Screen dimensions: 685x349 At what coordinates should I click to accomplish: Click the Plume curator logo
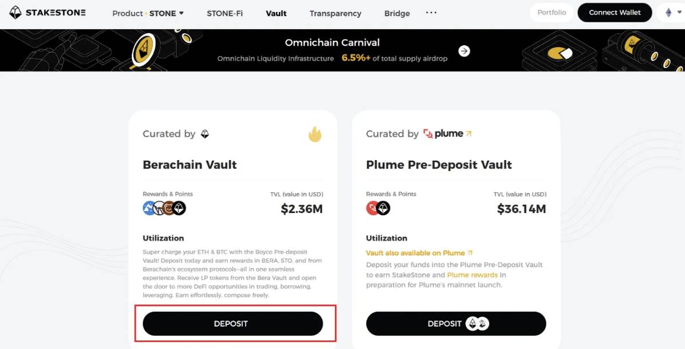(447, 134)
